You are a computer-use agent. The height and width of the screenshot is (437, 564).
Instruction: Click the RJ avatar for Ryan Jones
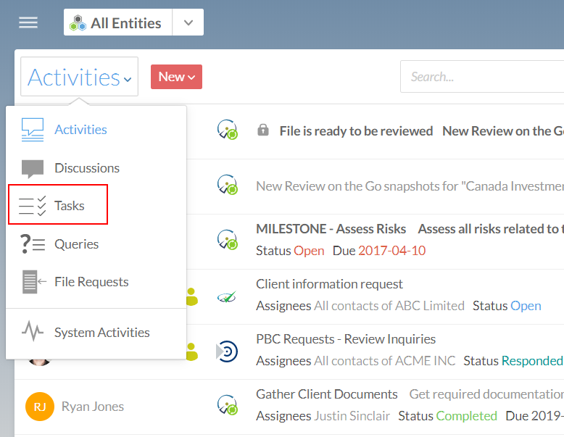(x=40, y=407)
